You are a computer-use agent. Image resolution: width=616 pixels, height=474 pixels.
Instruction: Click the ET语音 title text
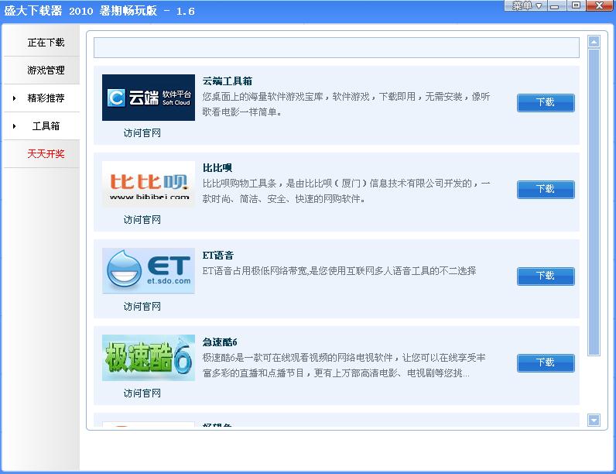coord(218,256)
